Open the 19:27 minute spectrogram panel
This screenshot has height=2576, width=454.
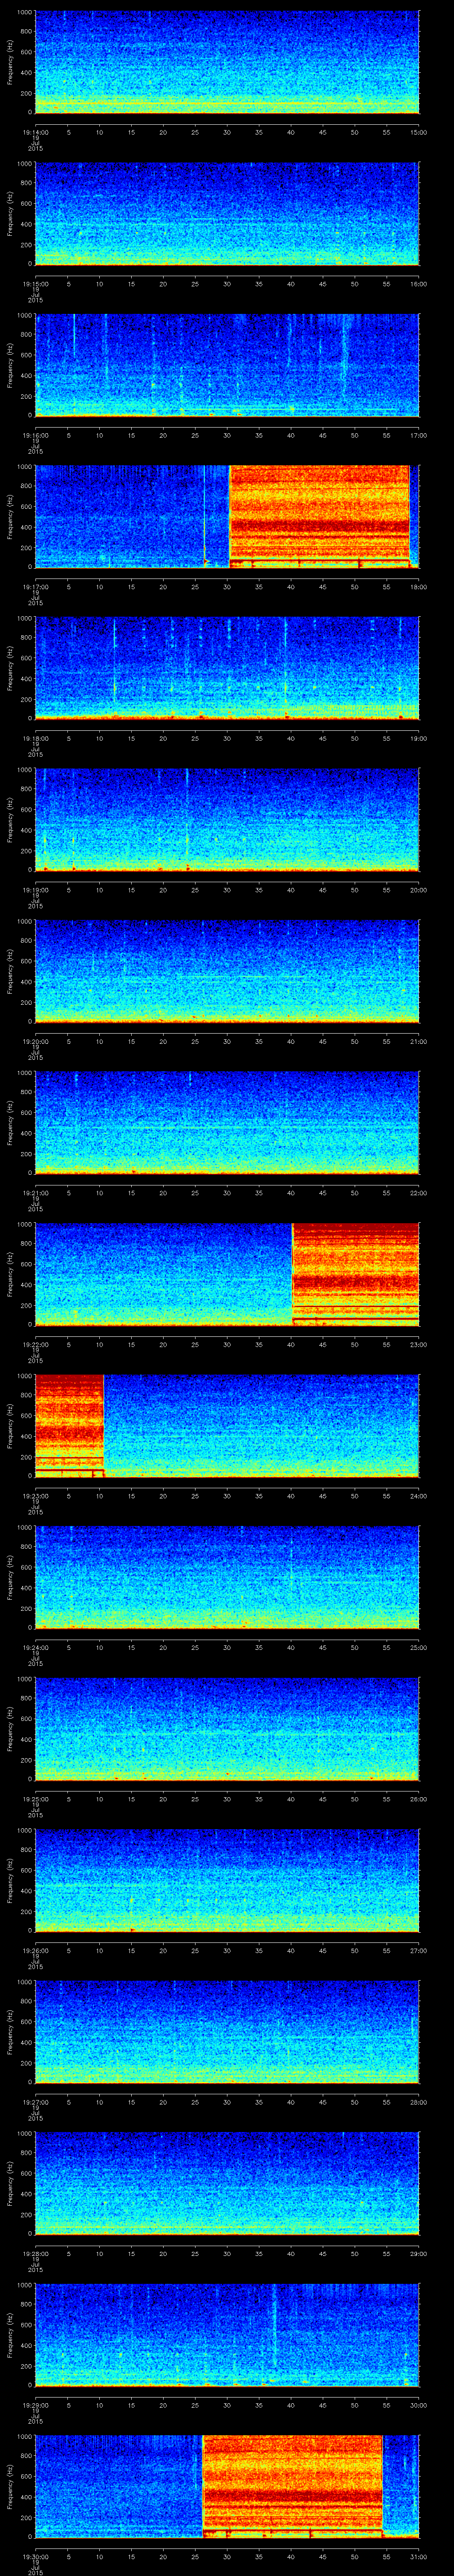click(227, 2032)
